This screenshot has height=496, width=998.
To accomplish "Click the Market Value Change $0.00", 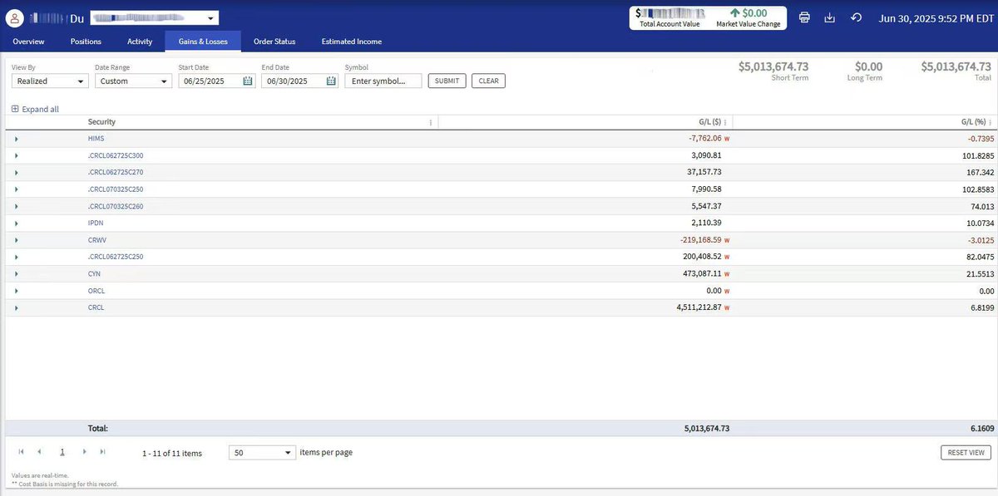I will pos(748,13).
